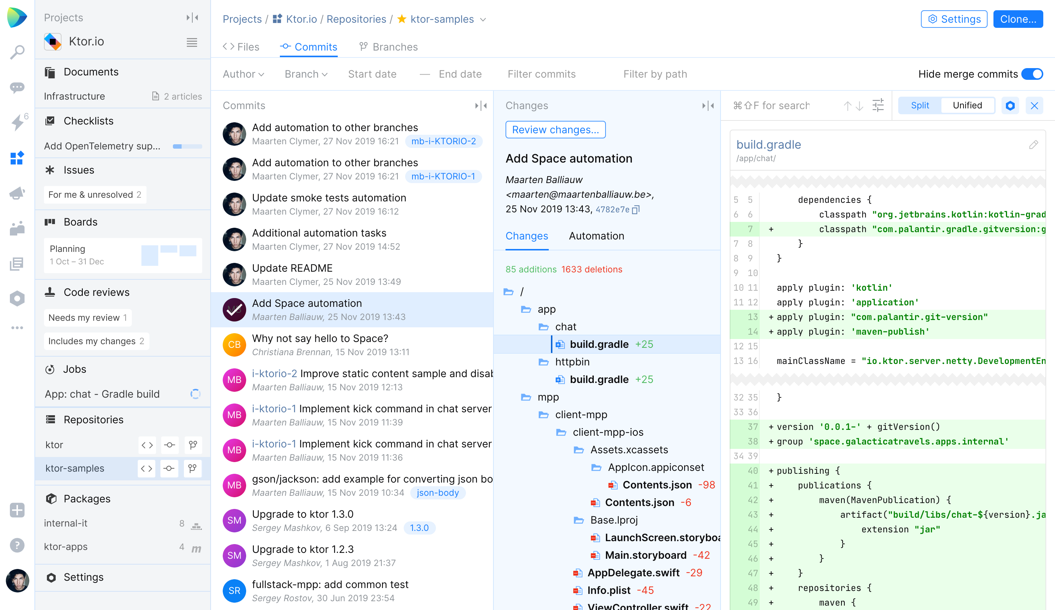Open ktor repository branches icon
Screen dimensions: 1055x610
tap(193, 445)
